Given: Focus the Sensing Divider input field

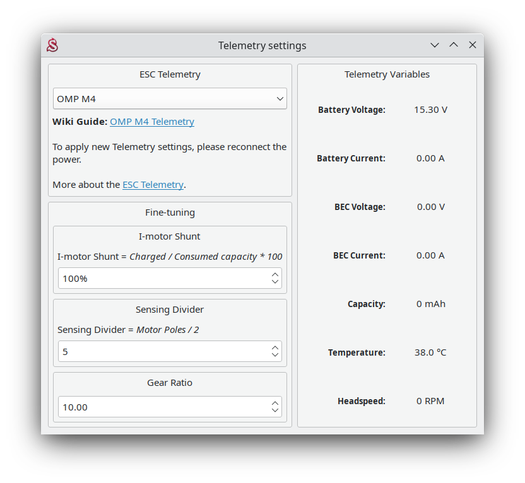Looking at the screenshot, I should tap(163, 351).
